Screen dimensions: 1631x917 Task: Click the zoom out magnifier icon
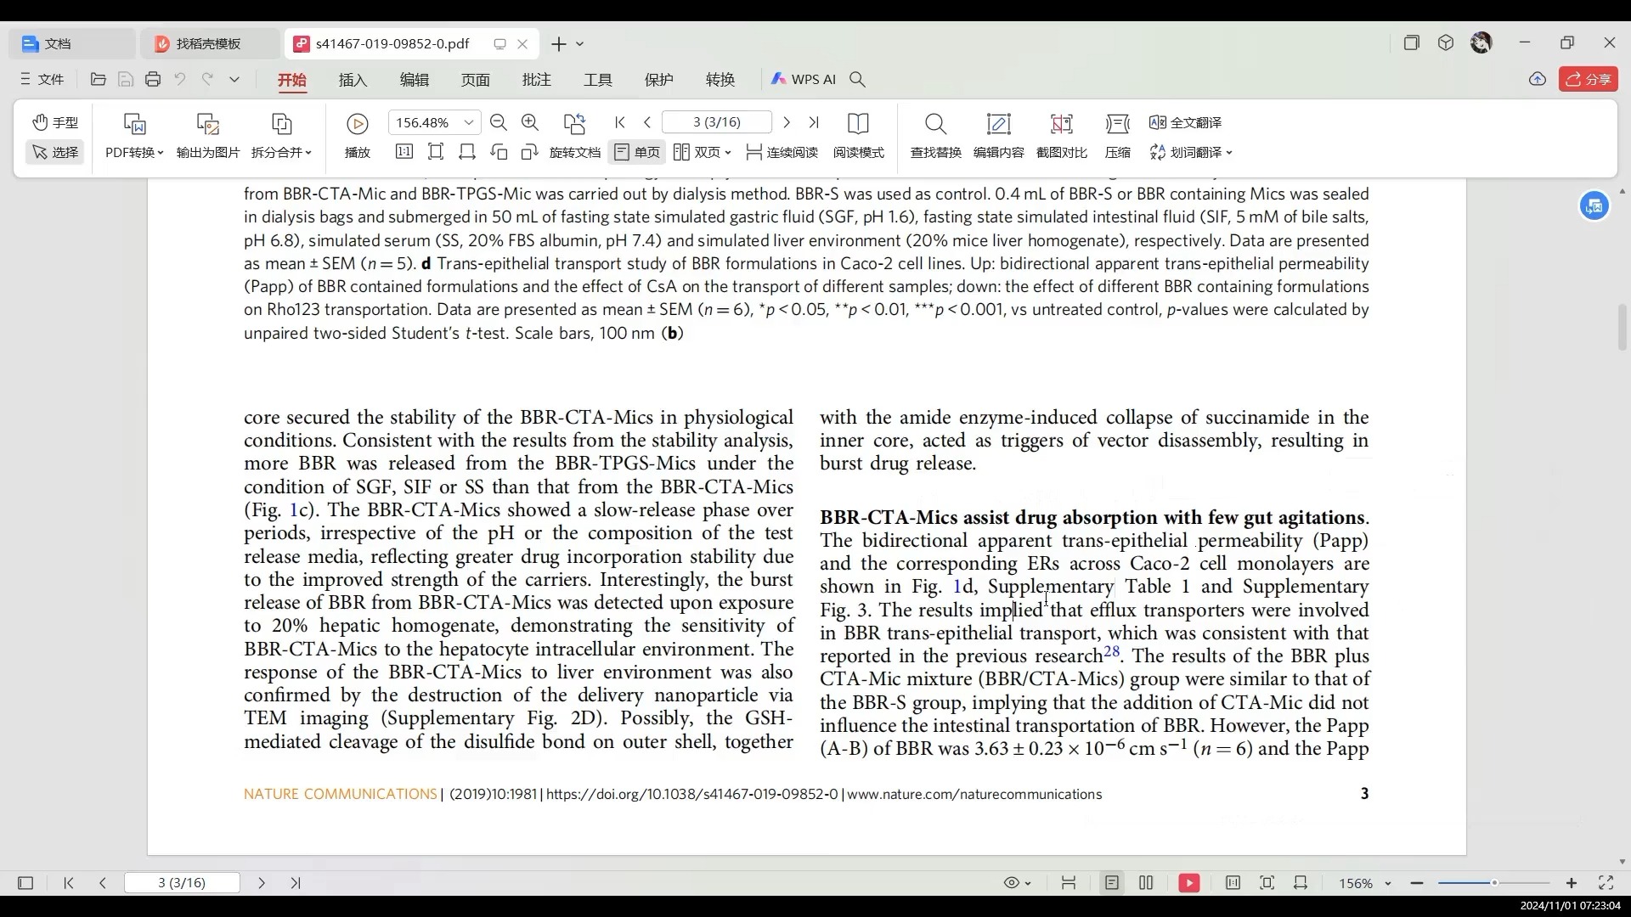coord(499,123)
